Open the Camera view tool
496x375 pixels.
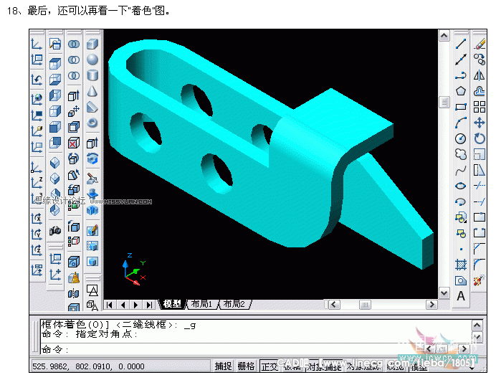click(x=55, y=230)
